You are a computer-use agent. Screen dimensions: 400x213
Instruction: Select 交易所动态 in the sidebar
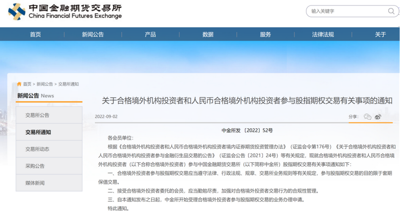(x=38, y=149)
